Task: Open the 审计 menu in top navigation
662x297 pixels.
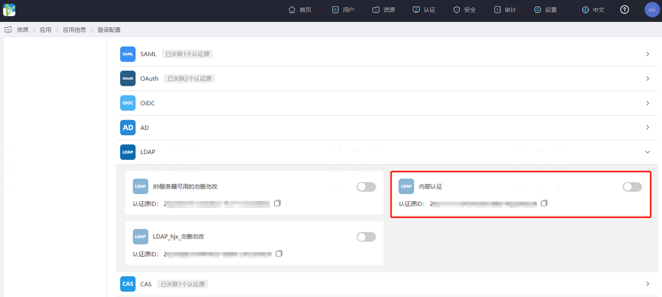Action: pyautogui.click(x=505, y=10)
